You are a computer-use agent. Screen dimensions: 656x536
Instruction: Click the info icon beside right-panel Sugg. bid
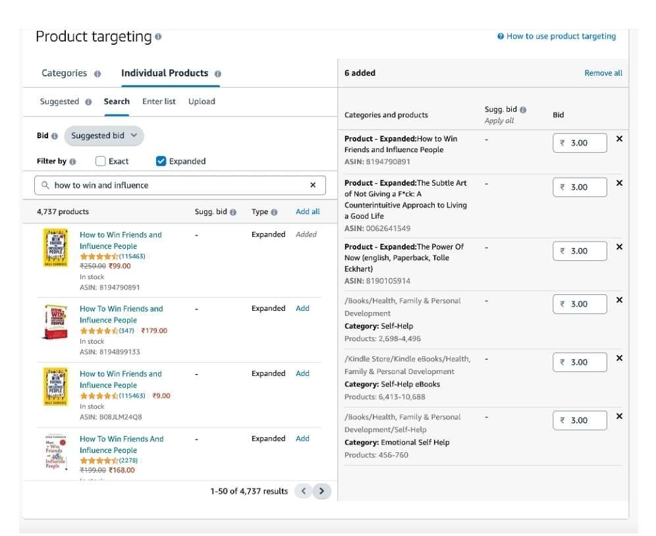523,109
